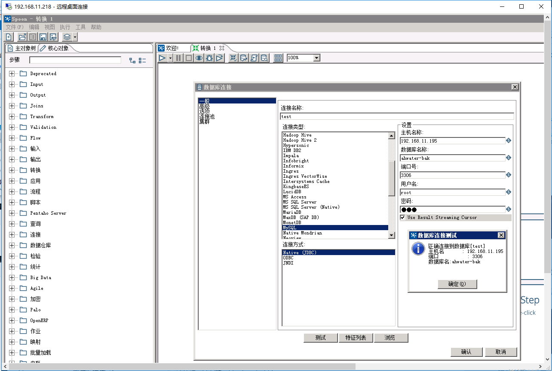Screen dimensions: 552x371
Task: Open the 100% zoom dropdown
Action: pyautogui.click(x=317, y=58)
